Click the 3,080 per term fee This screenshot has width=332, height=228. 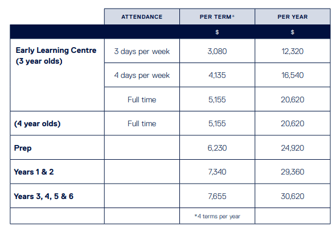tap(217, 51)
